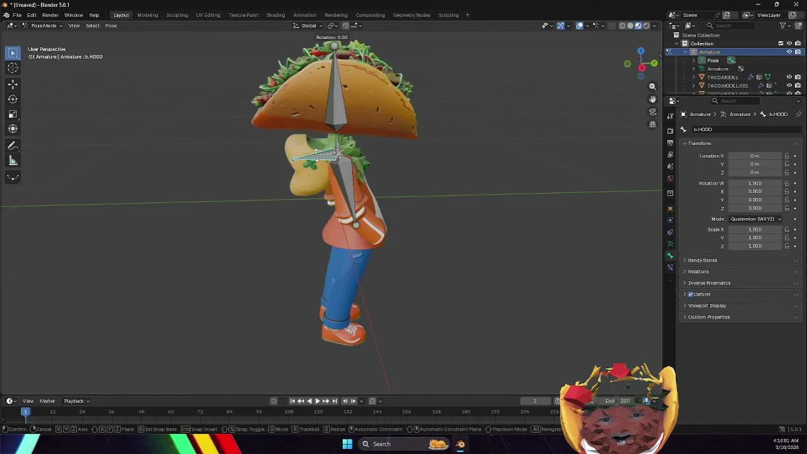The width and height of the screenshot is (807, 454).
Task: Select the Annotate pencil tool
Action: 13,146
